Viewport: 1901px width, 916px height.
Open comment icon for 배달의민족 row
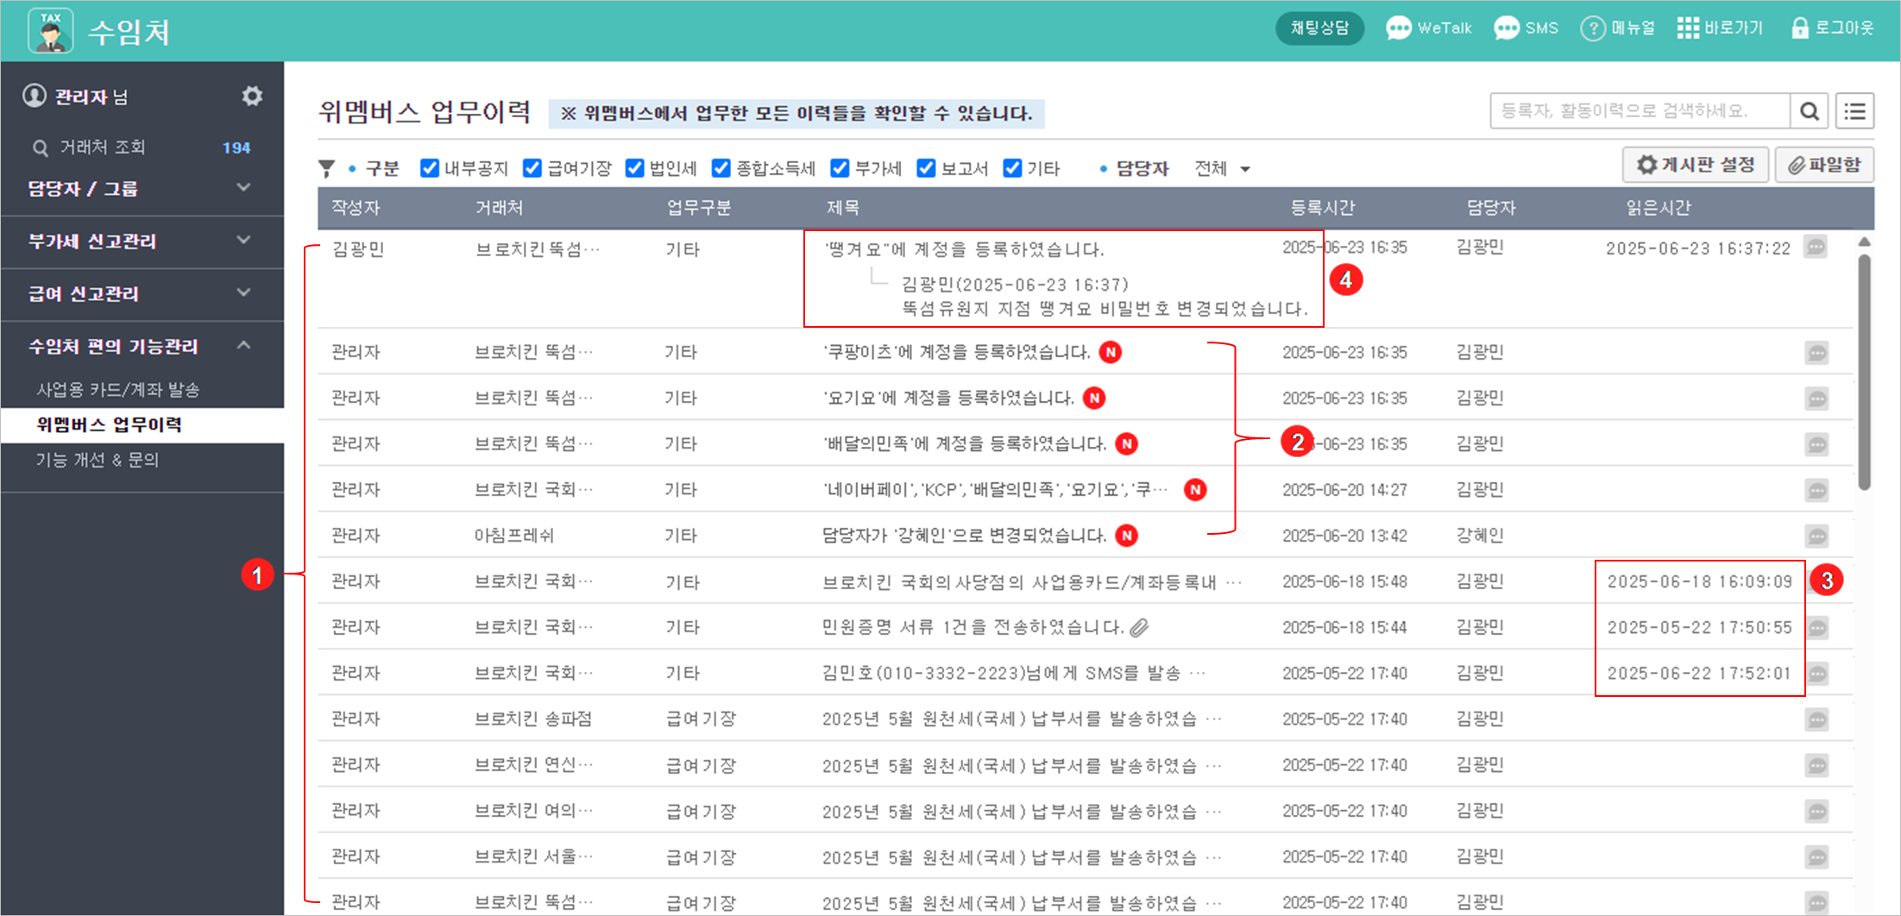(1816, 444)
